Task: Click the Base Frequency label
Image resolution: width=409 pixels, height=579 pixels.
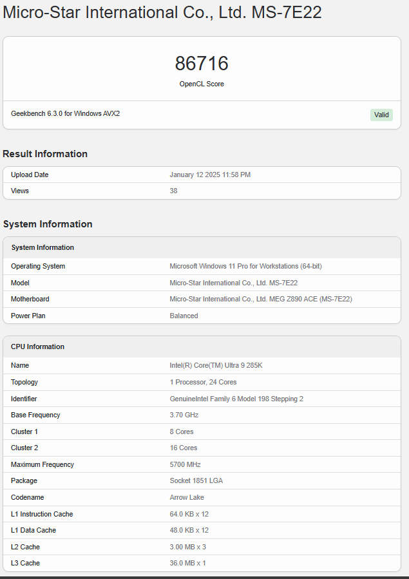Action: pos(35,415)
